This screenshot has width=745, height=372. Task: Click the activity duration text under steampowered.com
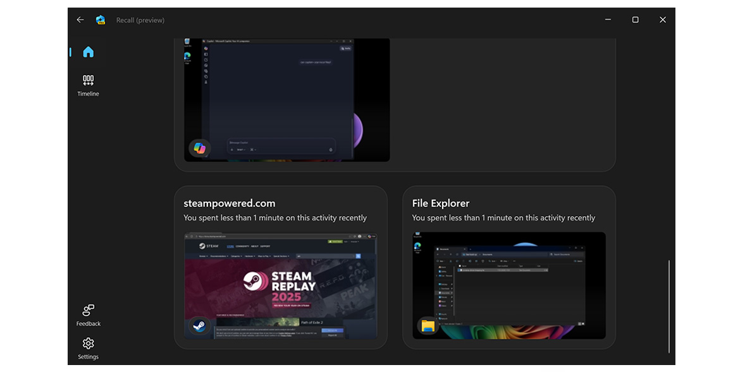(273, 217)
